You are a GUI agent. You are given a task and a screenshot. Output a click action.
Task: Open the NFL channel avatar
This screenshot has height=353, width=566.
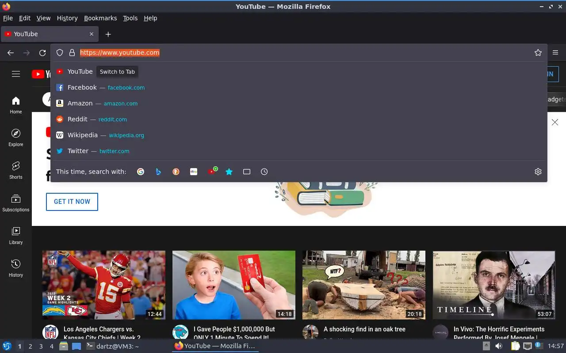point(50,333)
